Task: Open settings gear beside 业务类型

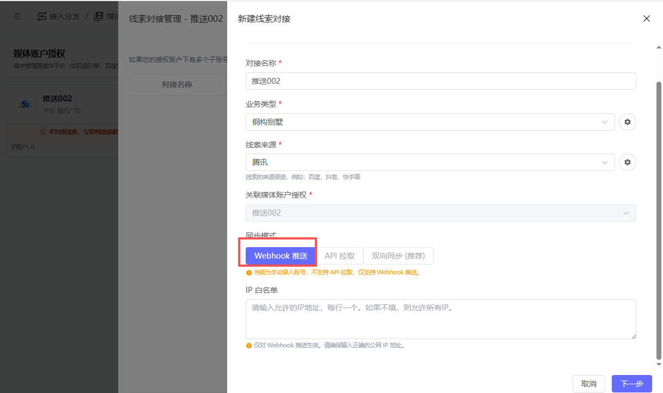Action: tap(628, 122)
